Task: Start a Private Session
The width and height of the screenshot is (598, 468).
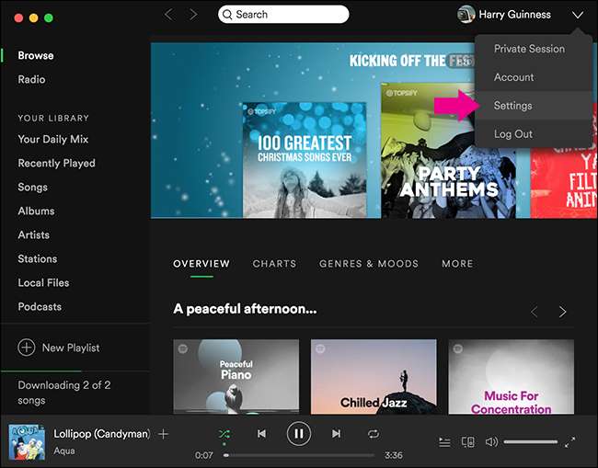Action: click(529, 49)
